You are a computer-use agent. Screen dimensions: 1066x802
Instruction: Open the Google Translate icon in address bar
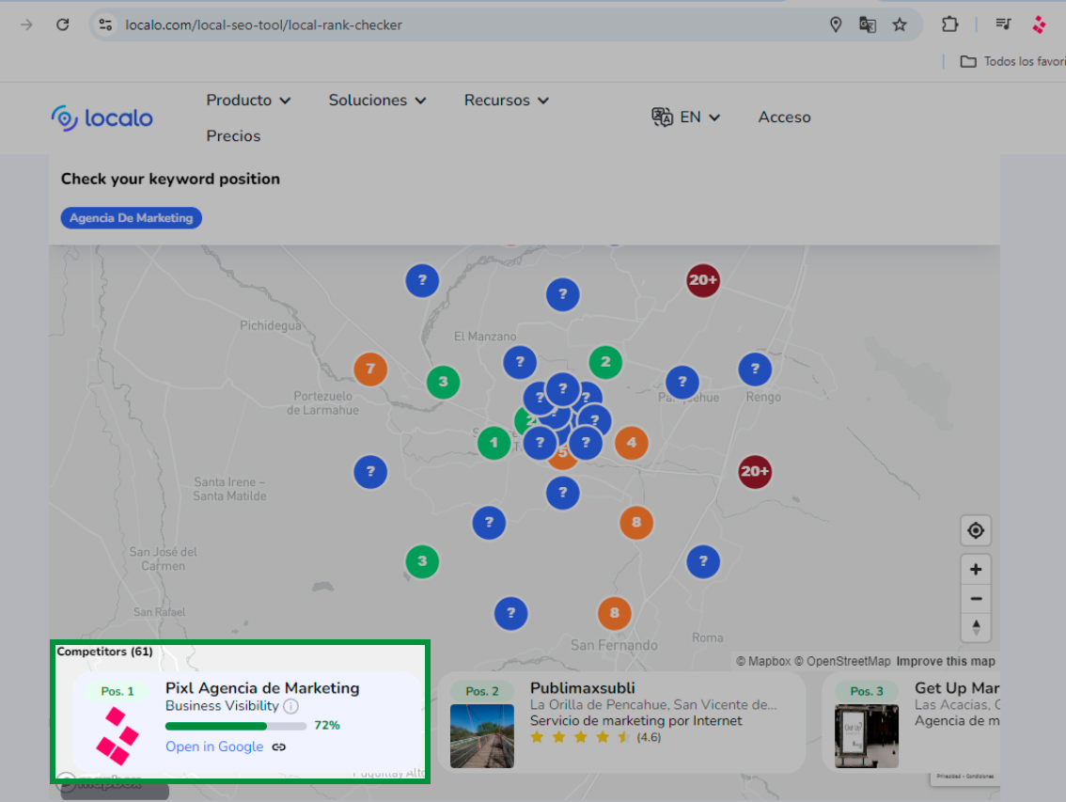868,25
